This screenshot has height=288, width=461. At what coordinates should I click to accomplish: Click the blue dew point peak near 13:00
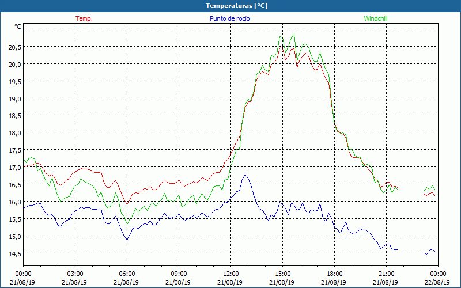(245, 175)
